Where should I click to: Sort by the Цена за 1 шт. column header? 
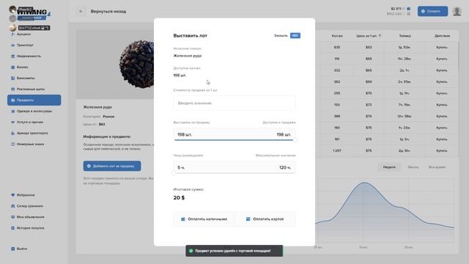point(369,36)
